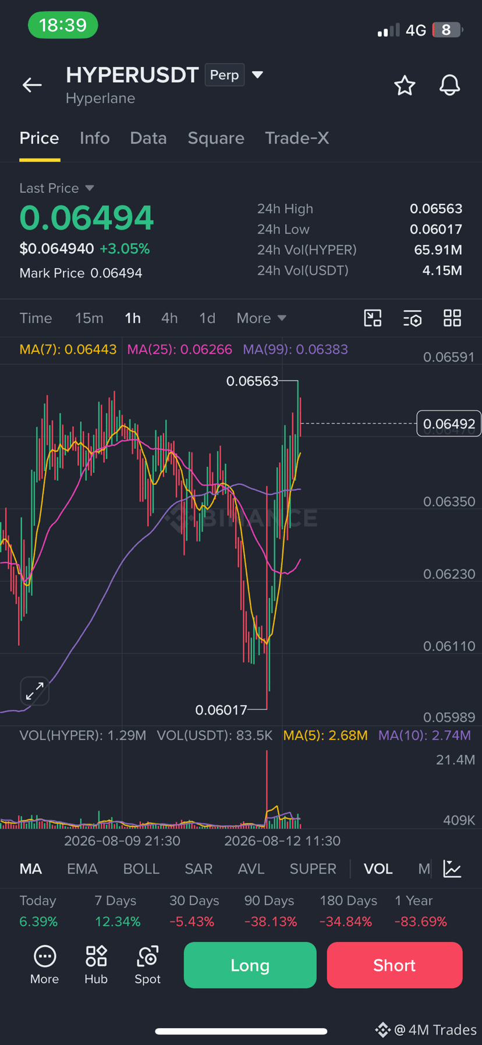Tap 1 Year performance -83.69%
The height and width of the screenshot is (1045, 482).
coord(421,911)
